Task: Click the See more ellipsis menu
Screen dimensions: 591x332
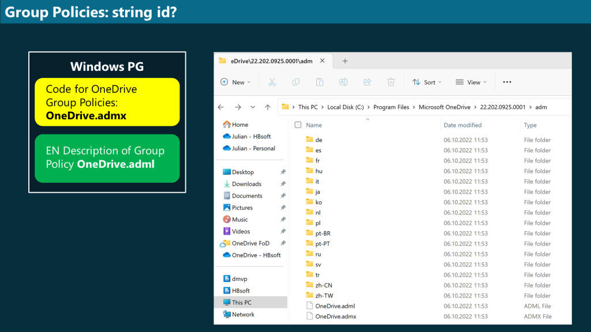Action: coord(507,82)
